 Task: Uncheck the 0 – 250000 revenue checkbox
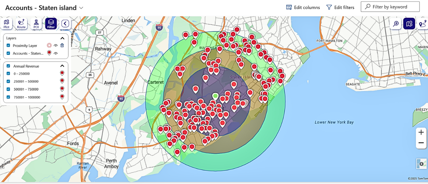[x=8, y=74]
